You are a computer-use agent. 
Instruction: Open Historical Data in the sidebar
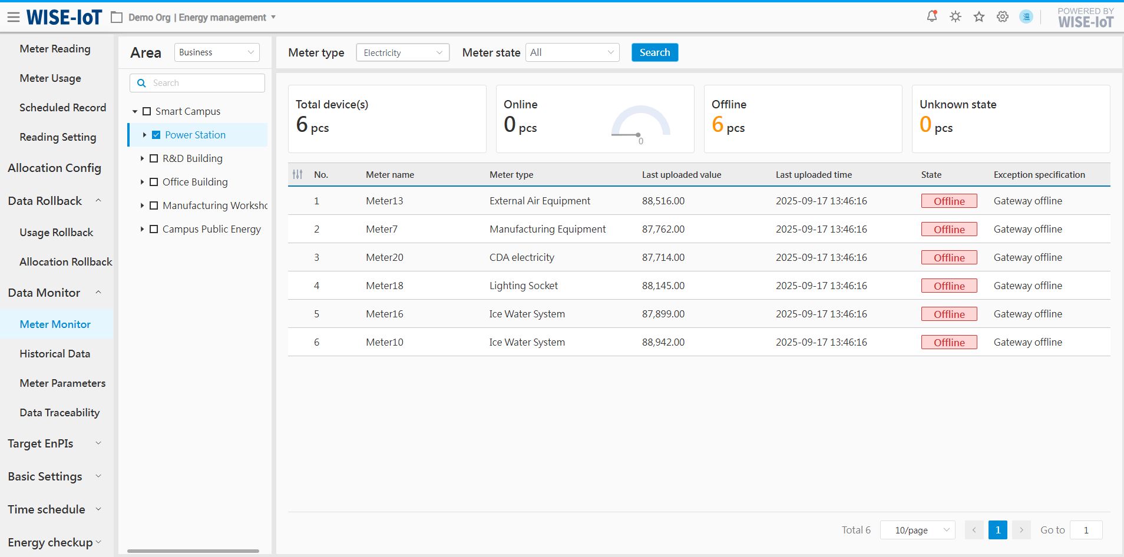pos(55,354)
